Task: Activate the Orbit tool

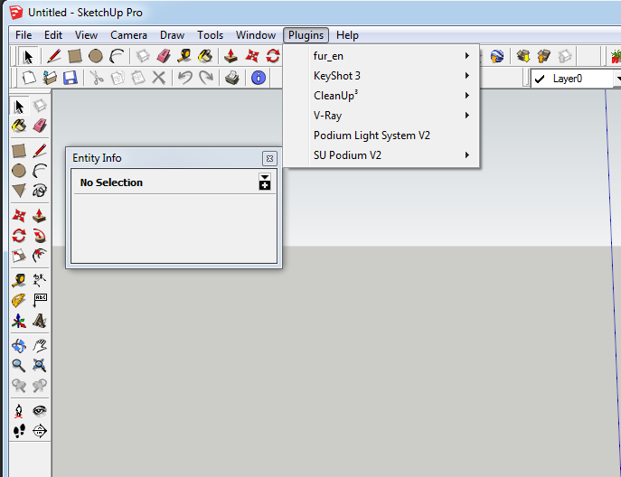Action: point(19,346)
